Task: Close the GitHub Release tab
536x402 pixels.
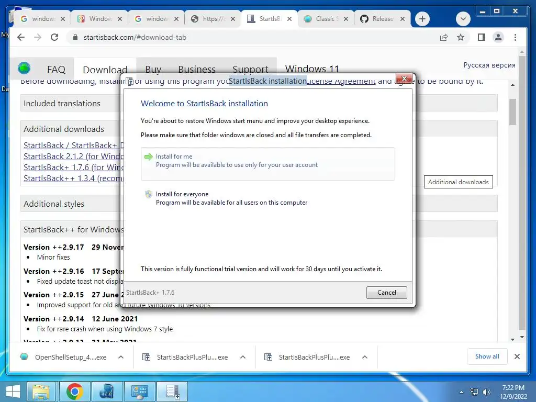Action: [403, 19]
